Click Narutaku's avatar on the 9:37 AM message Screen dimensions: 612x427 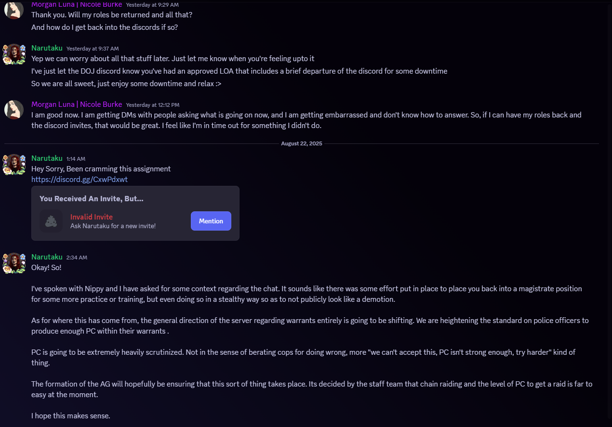tap(14, 54)
